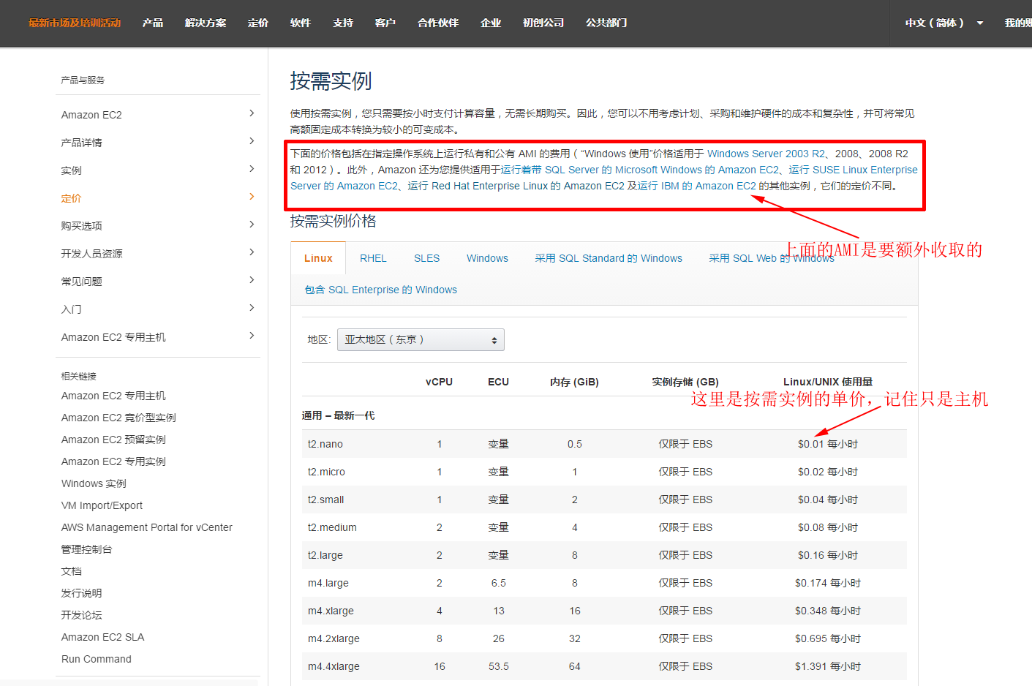The height and width of the screenshot is (686, 1032).
Task: Open the 客户 top menu
Action: tap(385, 23)
